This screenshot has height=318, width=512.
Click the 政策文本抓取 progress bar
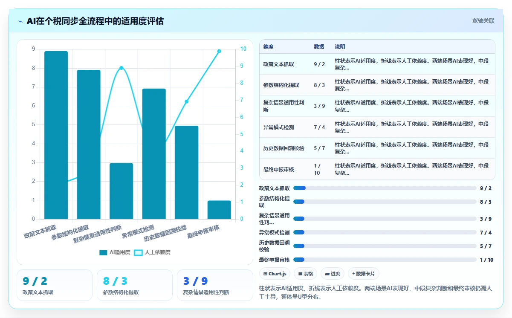(x=385, y=188)
